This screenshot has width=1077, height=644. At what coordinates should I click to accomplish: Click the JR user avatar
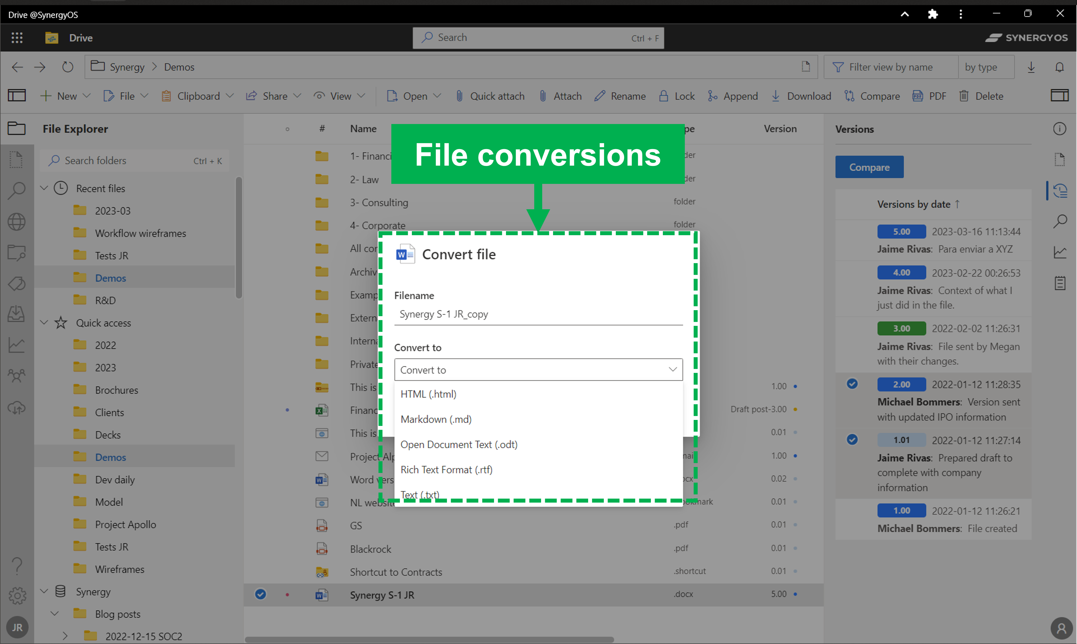click(x=17, y=627)
